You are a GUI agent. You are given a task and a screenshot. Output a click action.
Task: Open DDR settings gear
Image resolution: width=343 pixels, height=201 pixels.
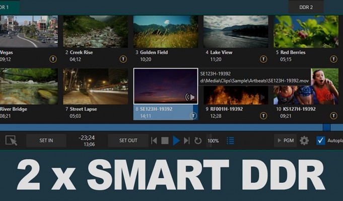304,141
